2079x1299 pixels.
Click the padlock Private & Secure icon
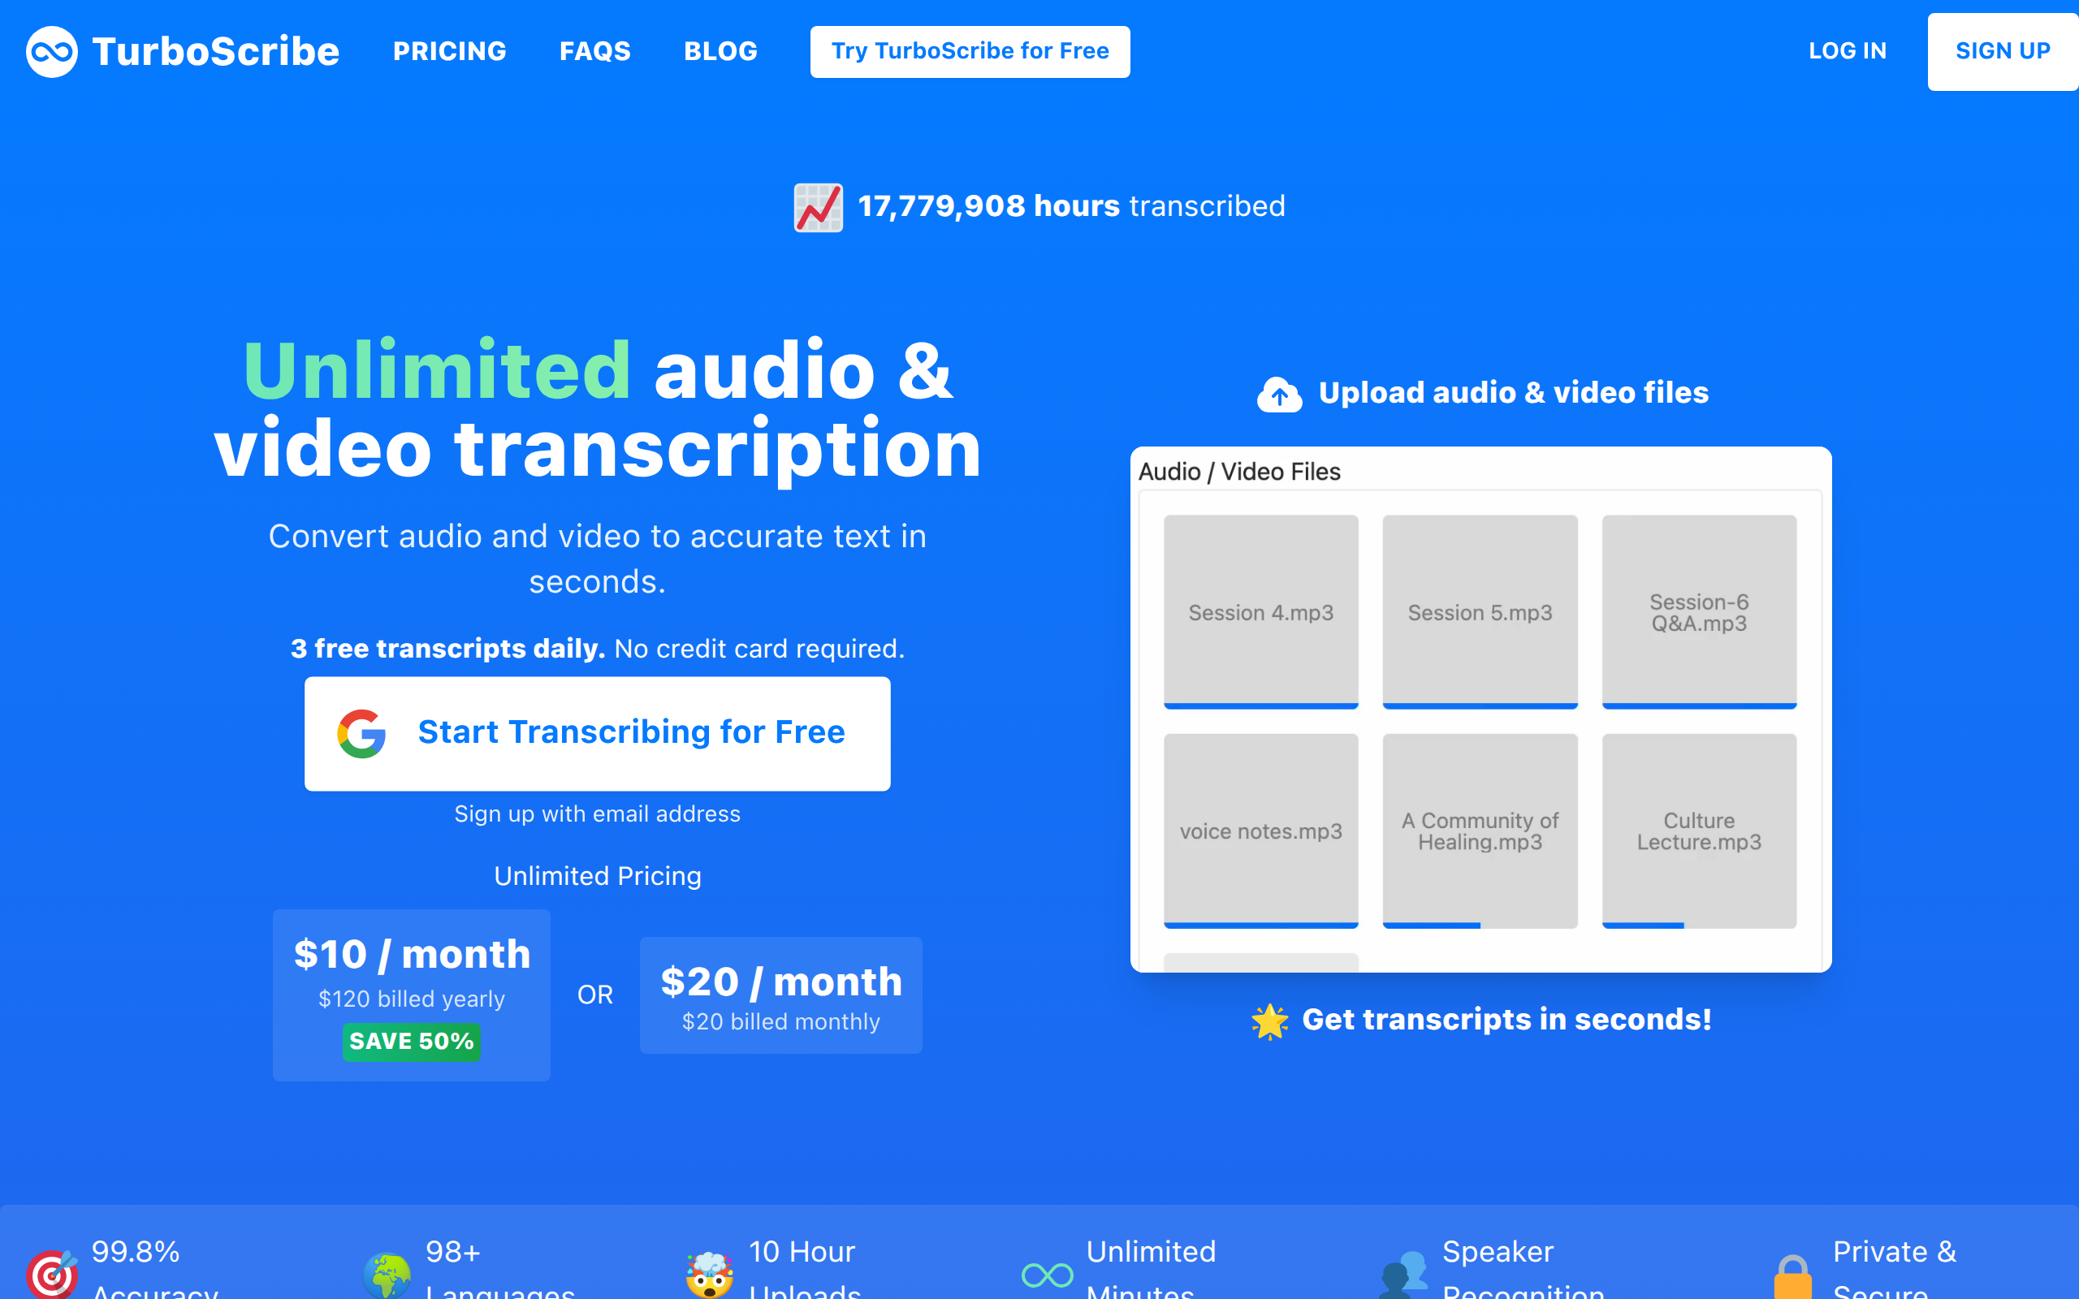[1793, 1276]
